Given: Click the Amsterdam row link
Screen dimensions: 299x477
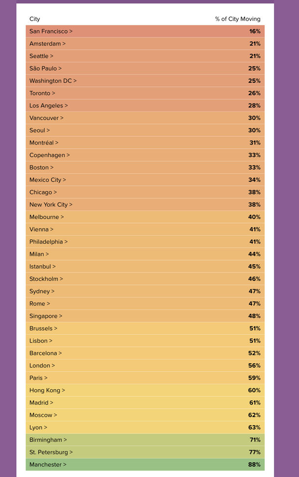Looking at the screenshot, I should click(x=47, y=44).
